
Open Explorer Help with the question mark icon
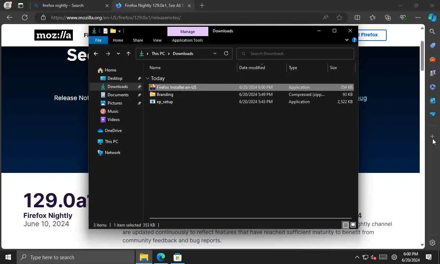[x=354, y=40]
